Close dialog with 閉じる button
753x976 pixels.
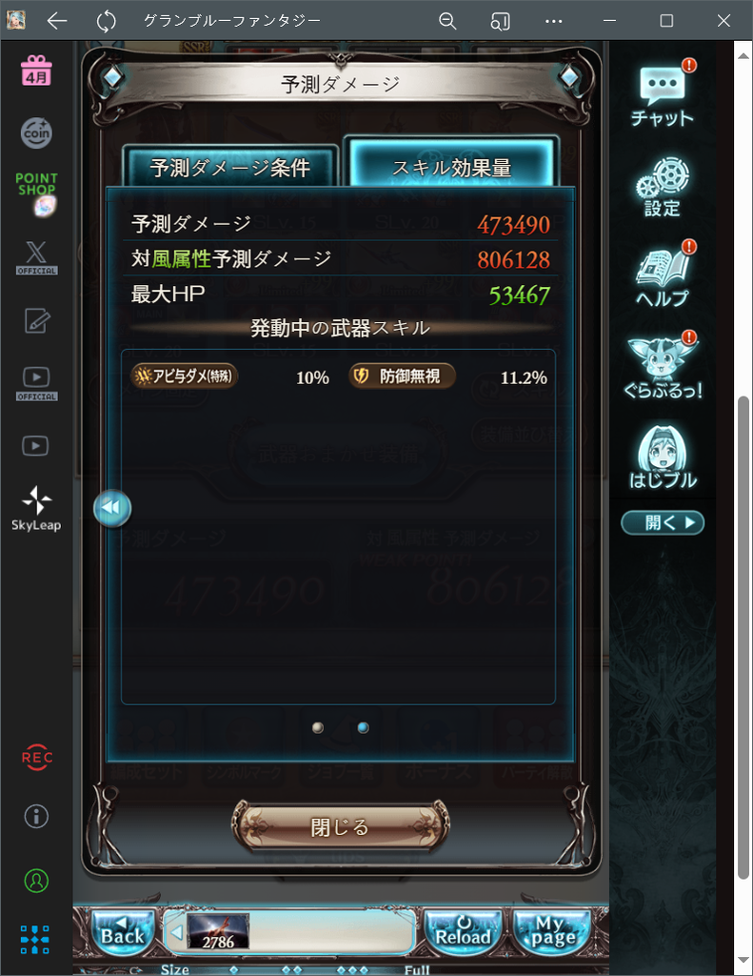coord(340,826)
